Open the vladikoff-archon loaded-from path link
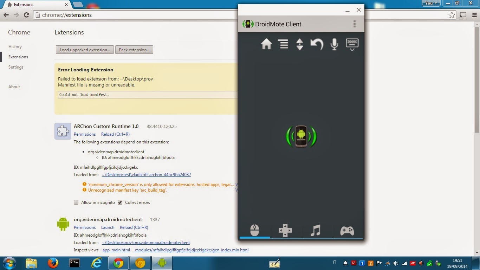 point(147,175)
